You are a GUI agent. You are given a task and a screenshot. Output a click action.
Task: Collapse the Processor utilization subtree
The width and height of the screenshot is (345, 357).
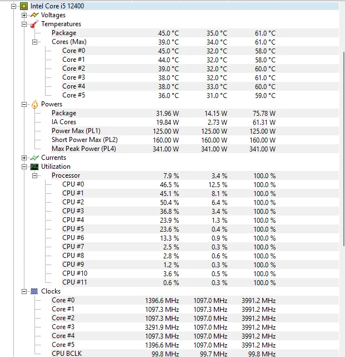click(35, 175)
